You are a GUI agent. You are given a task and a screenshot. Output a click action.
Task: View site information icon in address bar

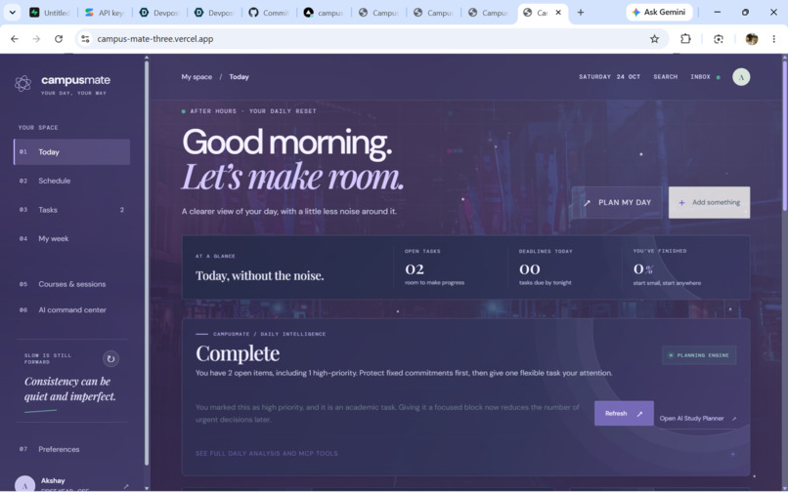85,39
